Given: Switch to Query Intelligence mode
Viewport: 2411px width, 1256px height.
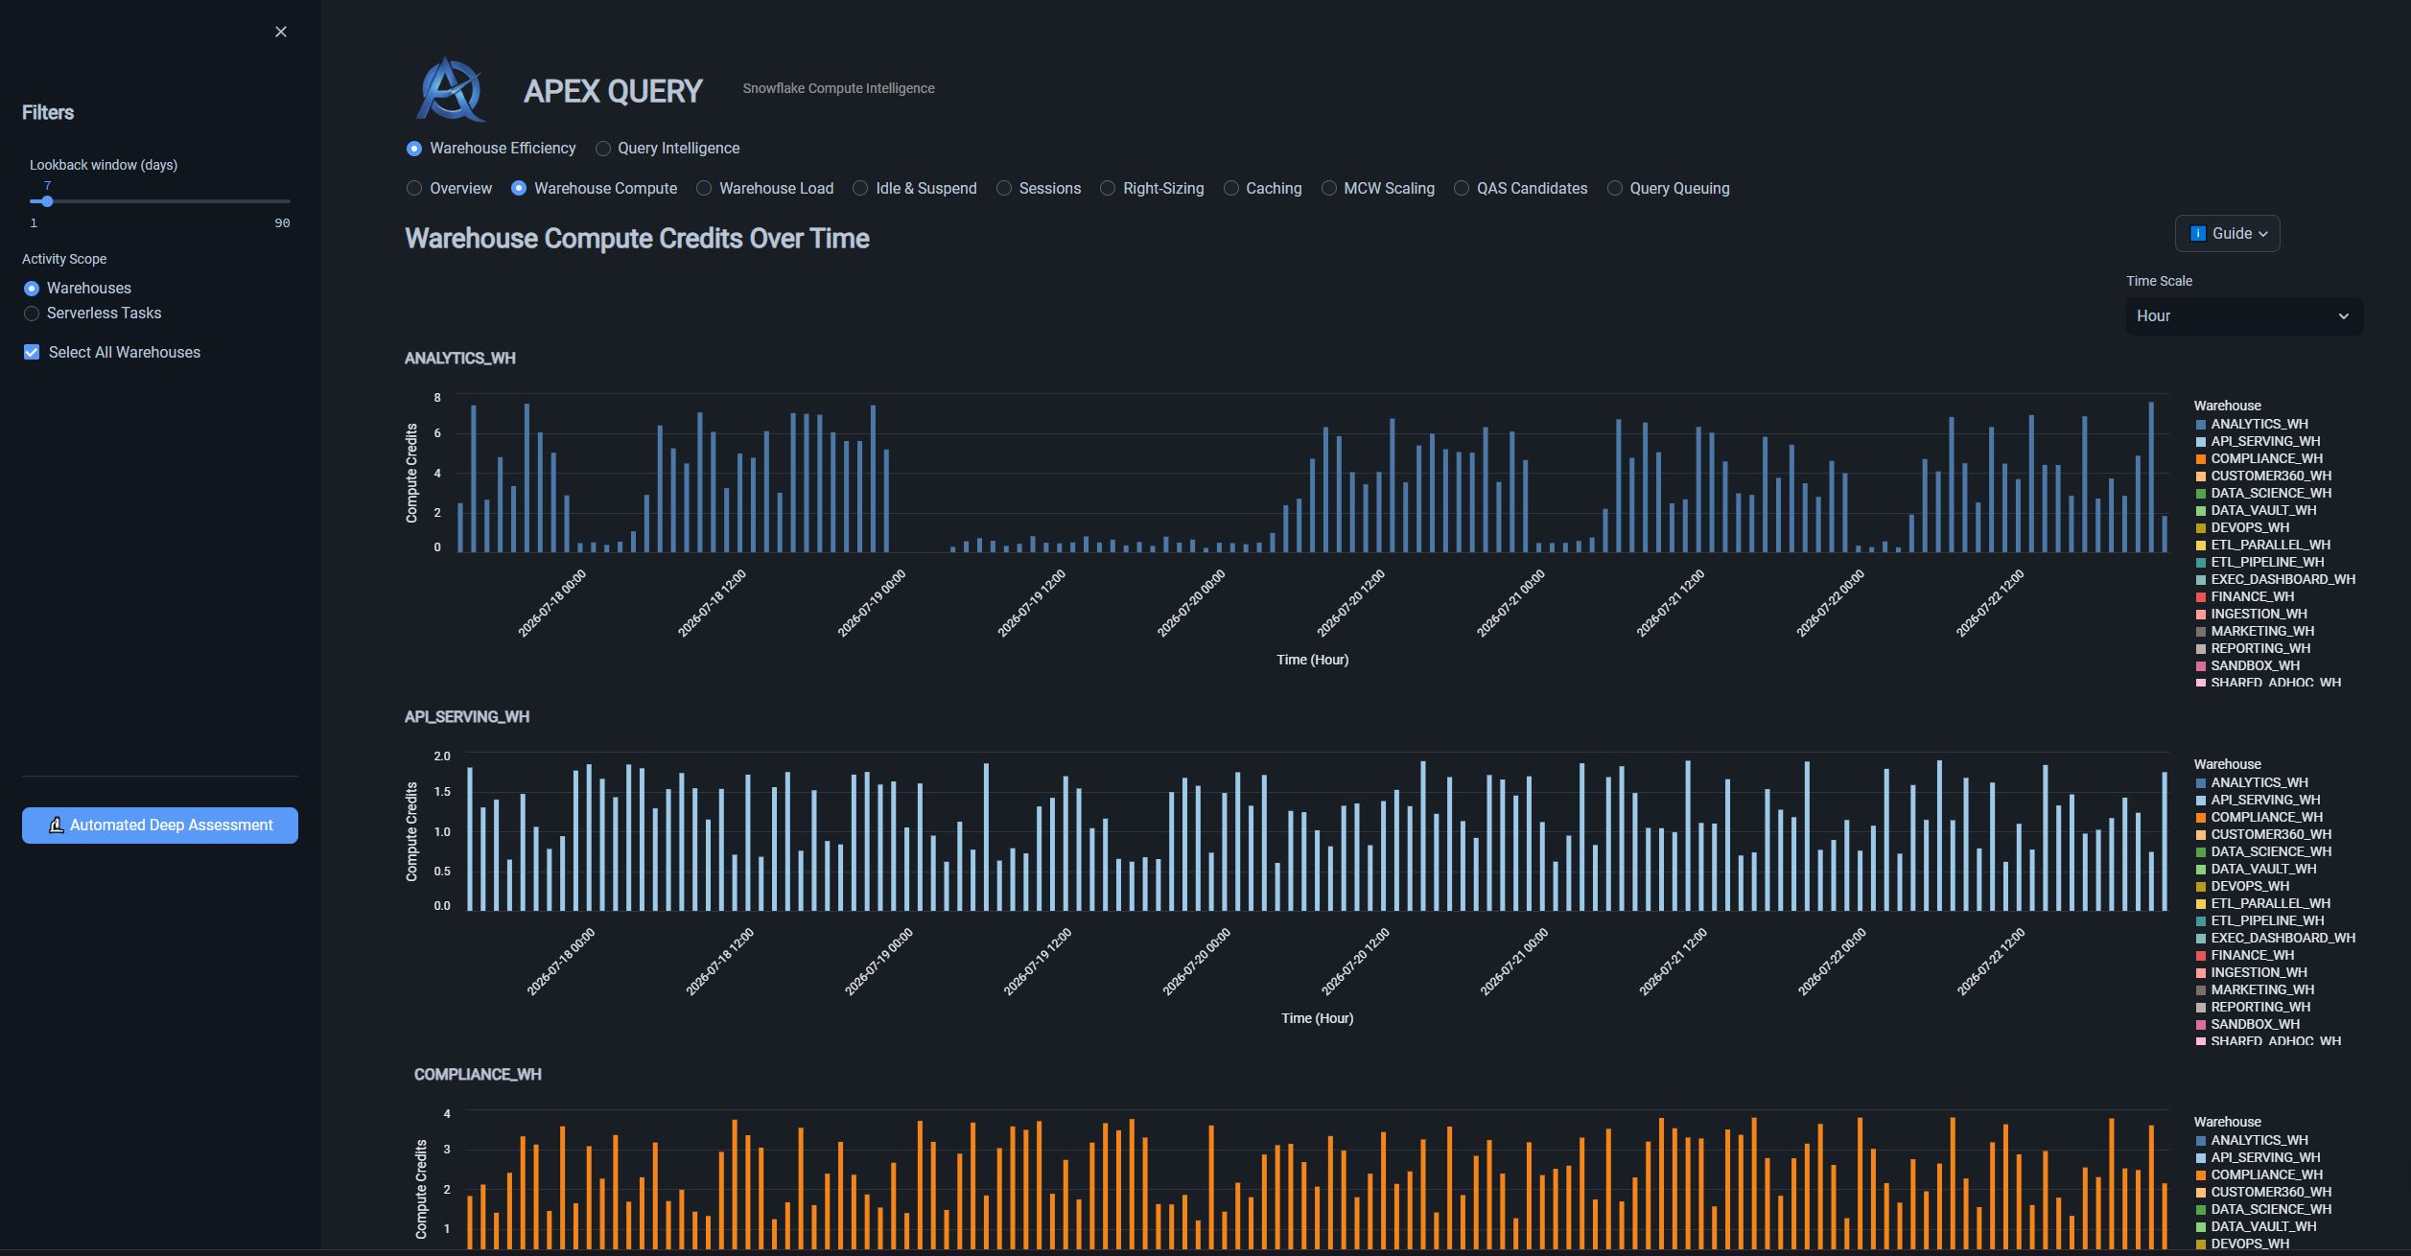Looking at the screenshot, I should [x=667, y=149].
